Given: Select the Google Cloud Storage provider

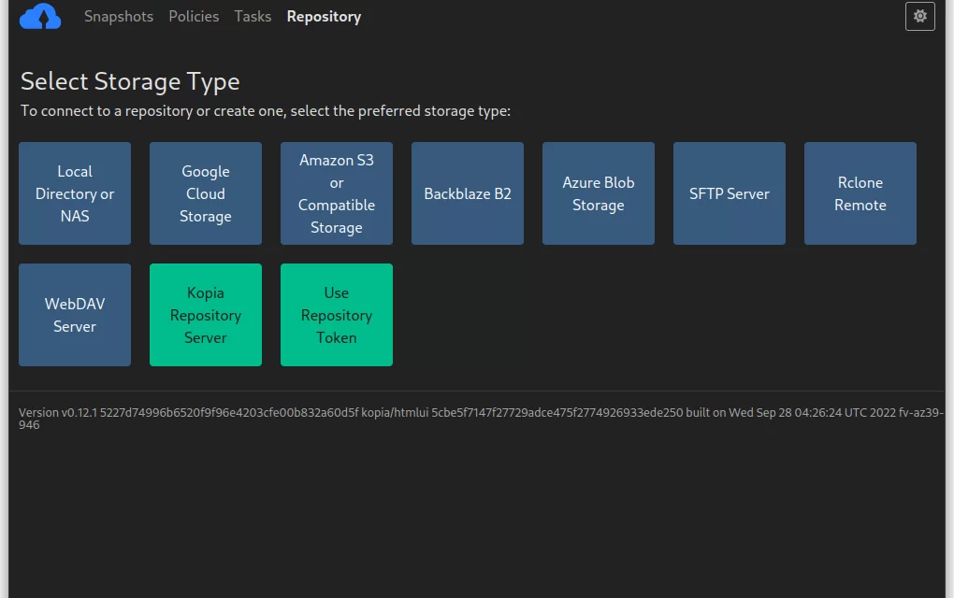Looking at the screenshot, I should pos(205,193).
